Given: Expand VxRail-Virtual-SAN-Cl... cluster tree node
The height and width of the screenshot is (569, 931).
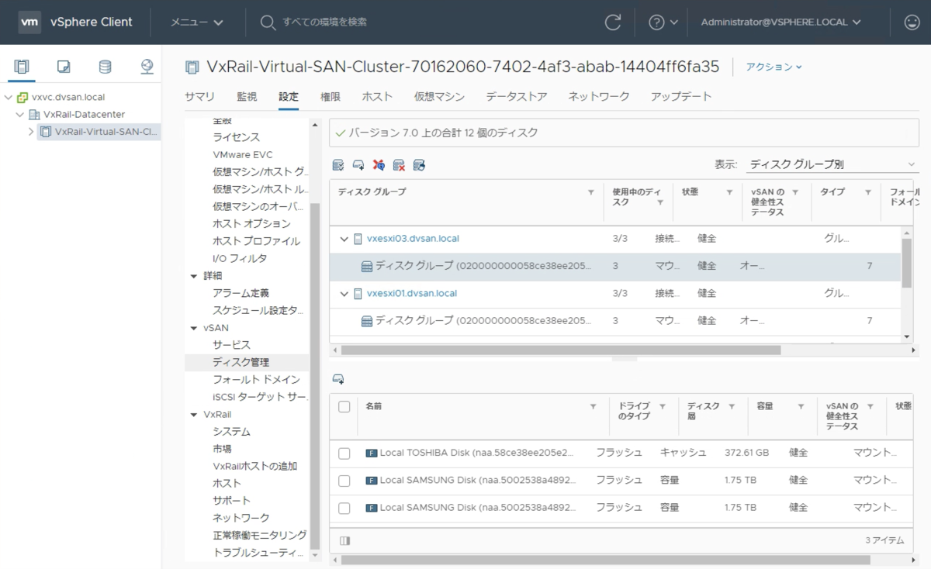Looking at the screenshot, I should point(31,132).
